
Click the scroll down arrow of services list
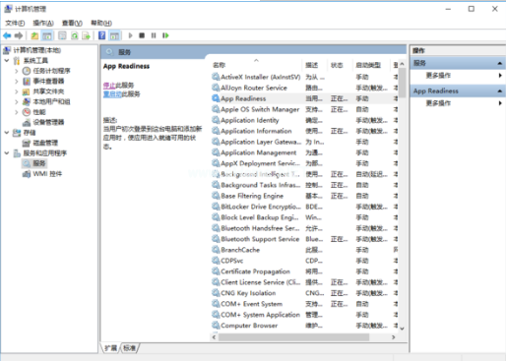pos(402,329)
